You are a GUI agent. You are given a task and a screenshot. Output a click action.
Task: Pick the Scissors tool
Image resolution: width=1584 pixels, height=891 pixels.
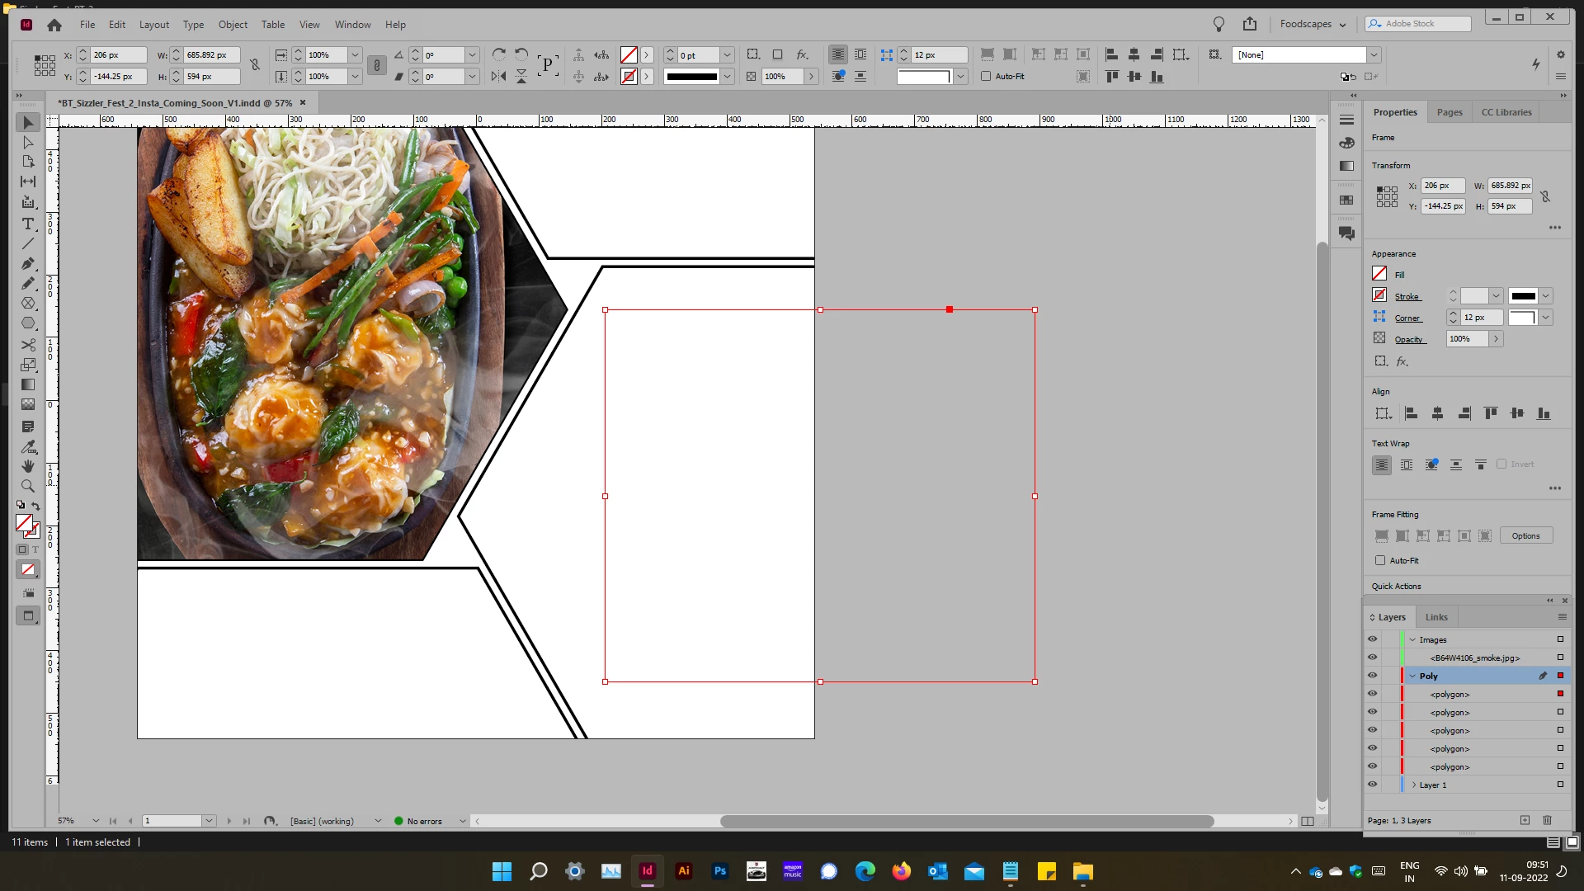click(28, 345)
